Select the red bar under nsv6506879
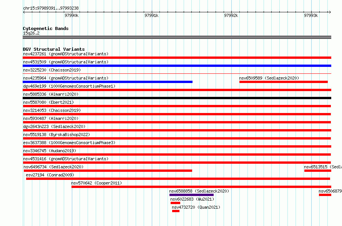Viewport: 342px width, 226px height. (x=325, y=195)
